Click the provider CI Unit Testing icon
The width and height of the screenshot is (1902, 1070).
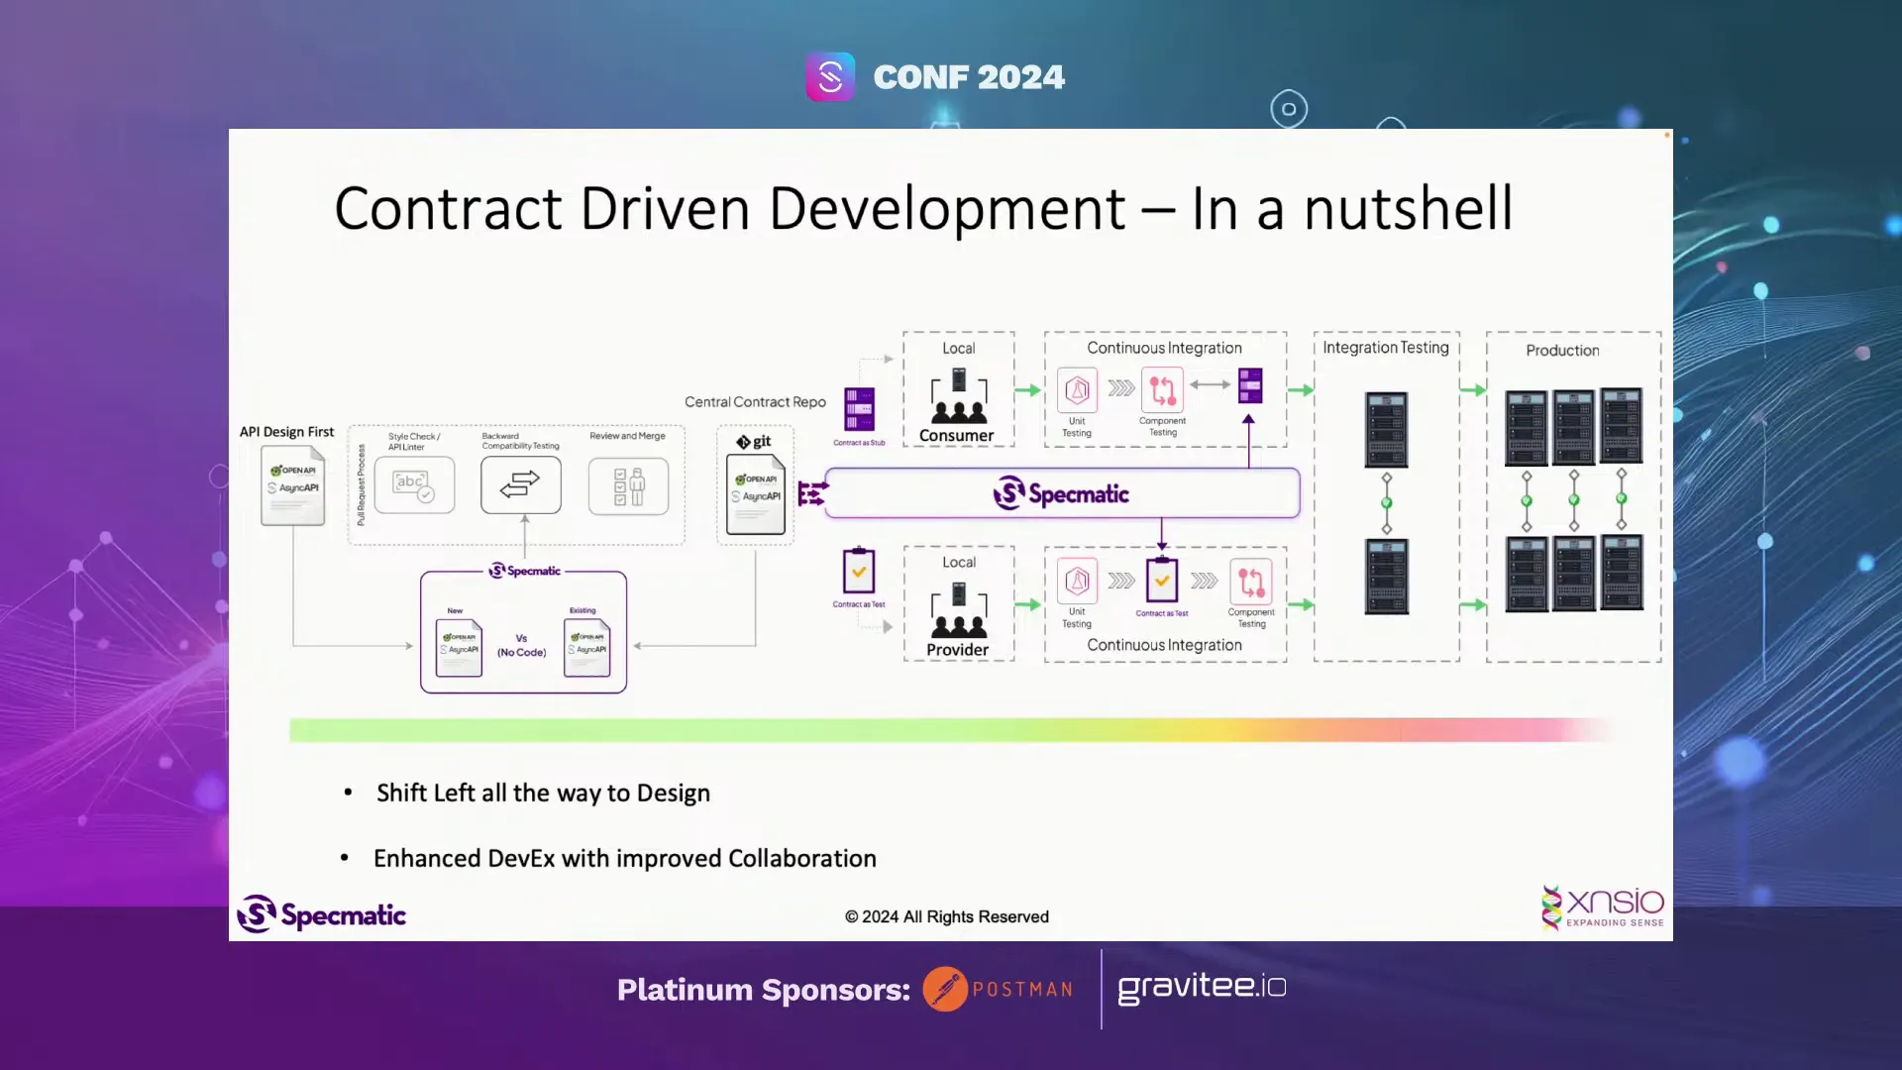pyautogui.click(x=1077, y=581)
